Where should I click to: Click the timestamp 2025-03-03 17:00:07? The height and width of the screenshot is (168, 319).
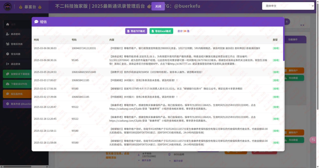[x=45, y=80]
